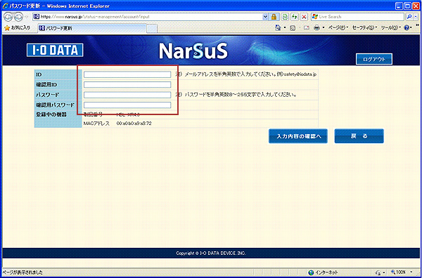The height and width of the screenshot is (278, 422).
Task: Click the 確認用パスワード row label
Action: (55, 105)
